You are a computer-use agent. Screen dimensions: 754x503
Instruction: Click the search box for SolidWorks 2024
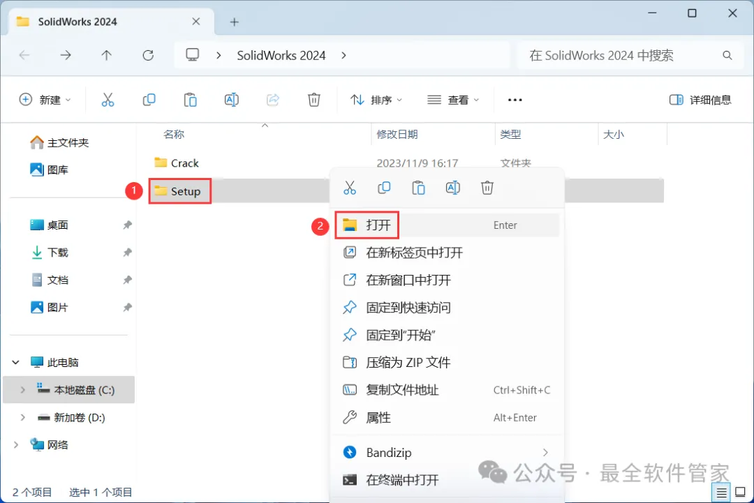pos(630,55)
